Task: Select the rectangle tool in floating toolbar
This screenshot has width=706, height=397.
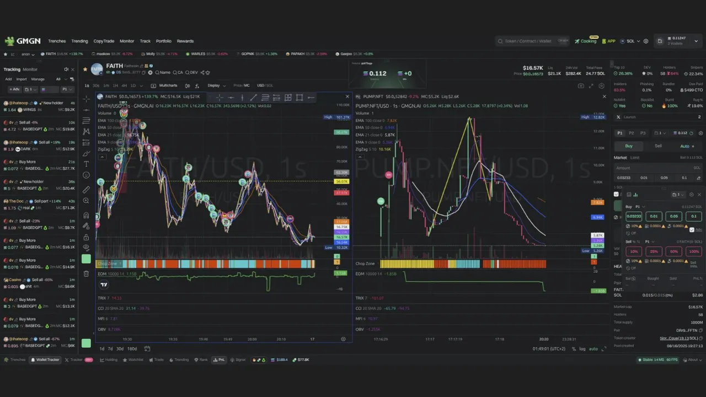Action: [x=299, y=98]
